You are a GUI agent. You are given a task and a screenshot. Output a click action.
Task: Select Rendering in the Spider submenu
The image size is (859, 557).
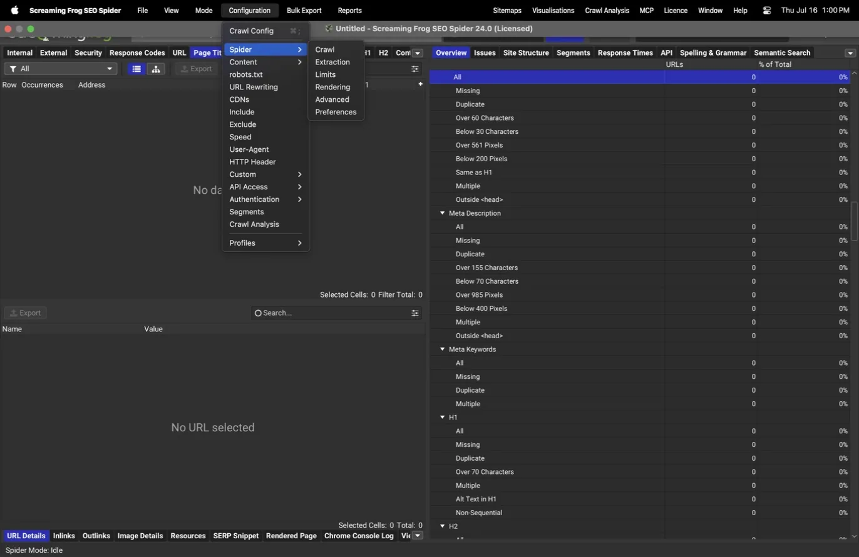tap(336, 87)
